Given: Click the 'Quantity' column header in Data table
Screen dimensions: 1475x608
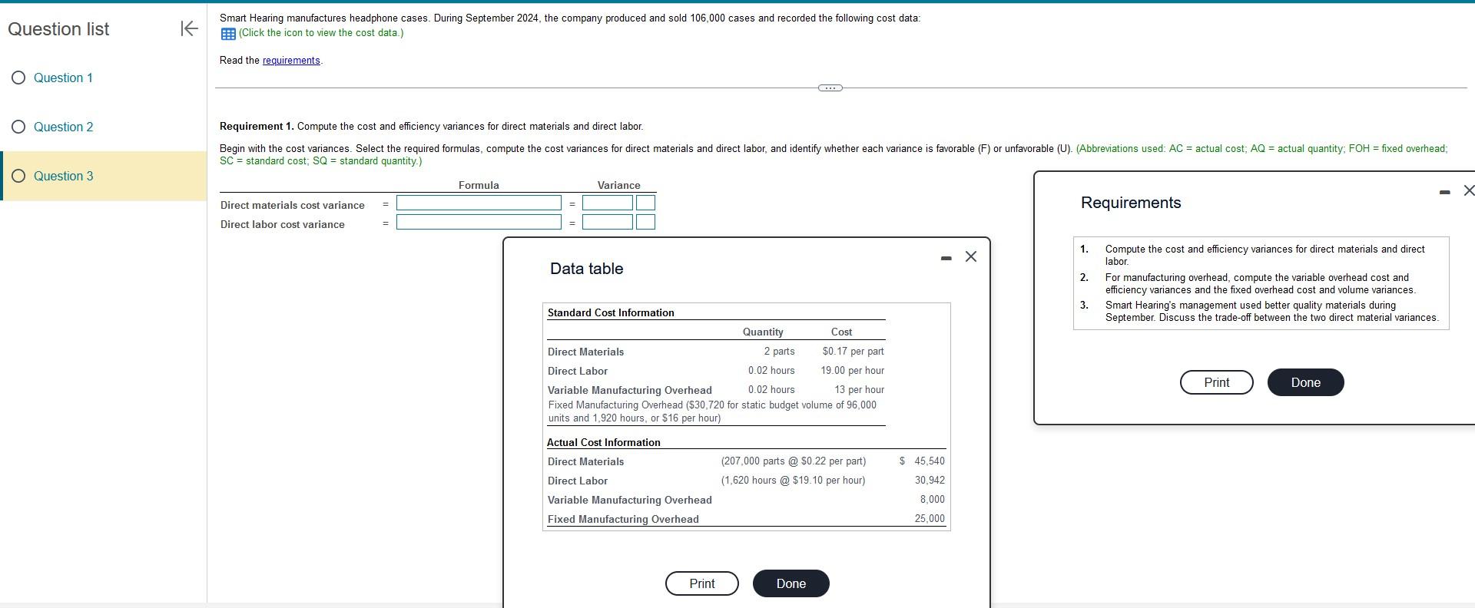Looking at the screenshot, I should coord(763,332).
